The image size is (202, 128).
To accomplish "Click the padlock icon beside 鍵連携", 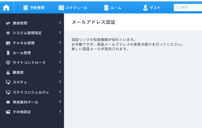I will click(x=8, y=72).
